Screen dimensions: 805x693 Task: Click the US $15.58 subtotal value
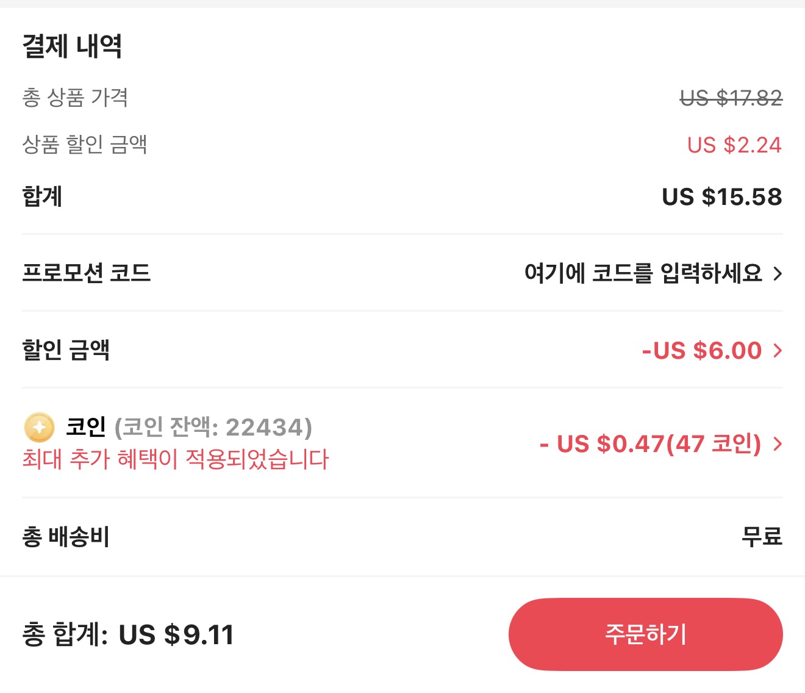coord(723,197)
